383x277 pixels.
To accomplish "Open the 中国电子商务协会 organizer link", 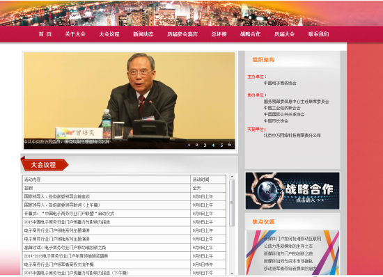I will tap(280, 84).
